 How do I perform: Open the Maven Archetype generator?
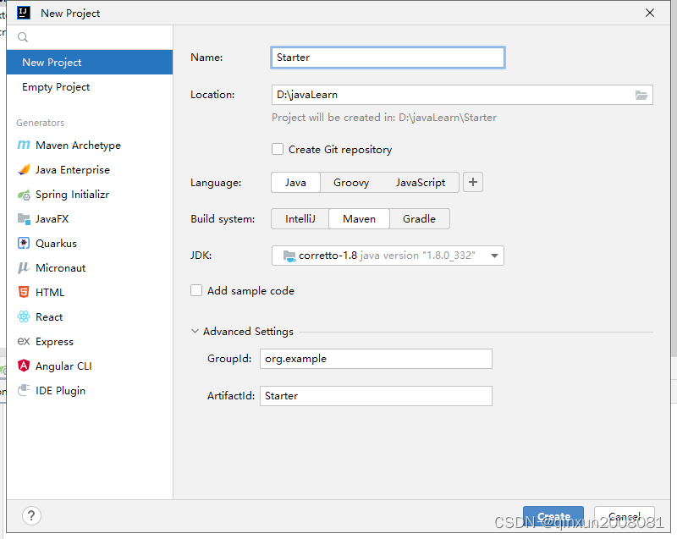coord(90,145)
